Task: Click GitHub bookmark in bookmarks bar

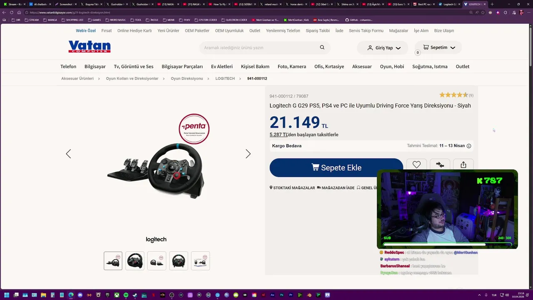Action: tap(359, 20)
